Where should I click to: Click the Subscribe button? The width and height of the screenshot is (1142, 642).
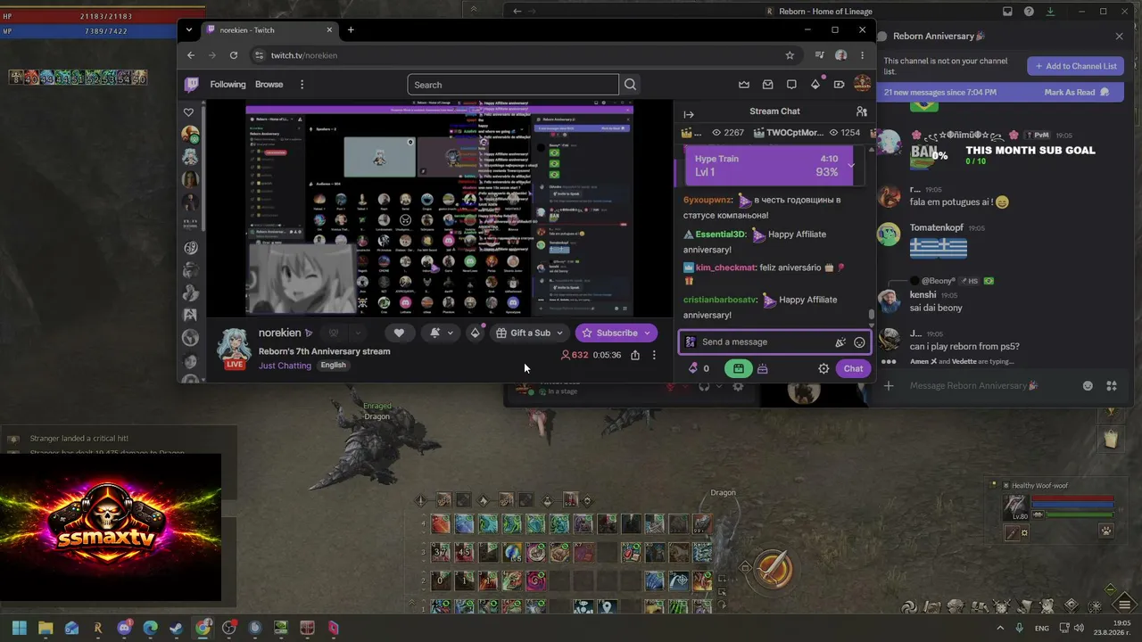click(617, 333)
